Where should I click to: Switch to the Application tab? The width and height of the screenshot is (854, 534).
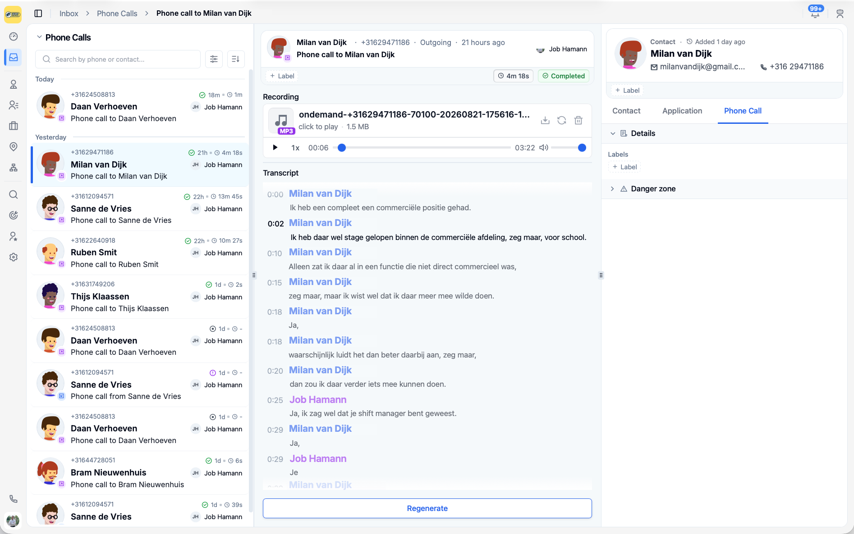tap(682, 111)
